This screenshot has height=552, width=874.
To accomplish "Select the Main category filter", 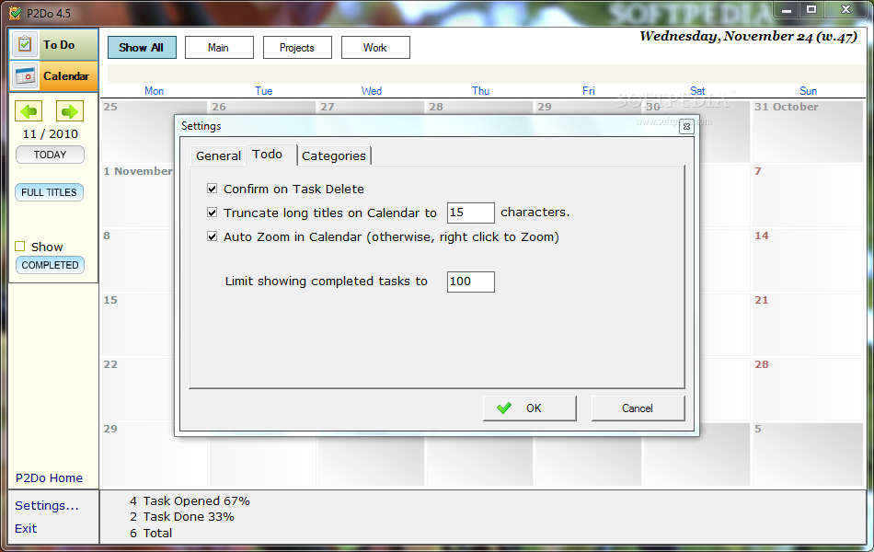I will 219,48.
